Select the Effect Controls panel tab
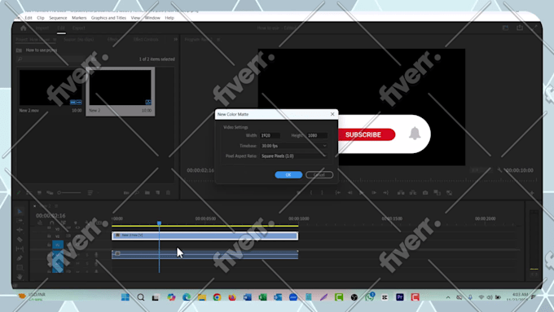The image size is (554, 312). [146, 40]
